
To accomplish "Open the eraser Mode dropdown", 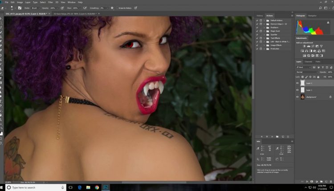I will coord(36,8).
